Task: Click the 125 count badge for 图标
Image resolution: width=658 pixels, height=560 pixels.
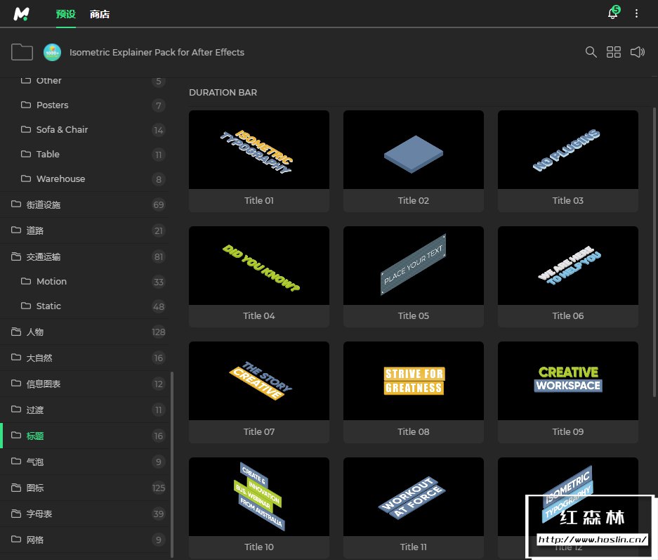Action: click(x=158, y=488)
